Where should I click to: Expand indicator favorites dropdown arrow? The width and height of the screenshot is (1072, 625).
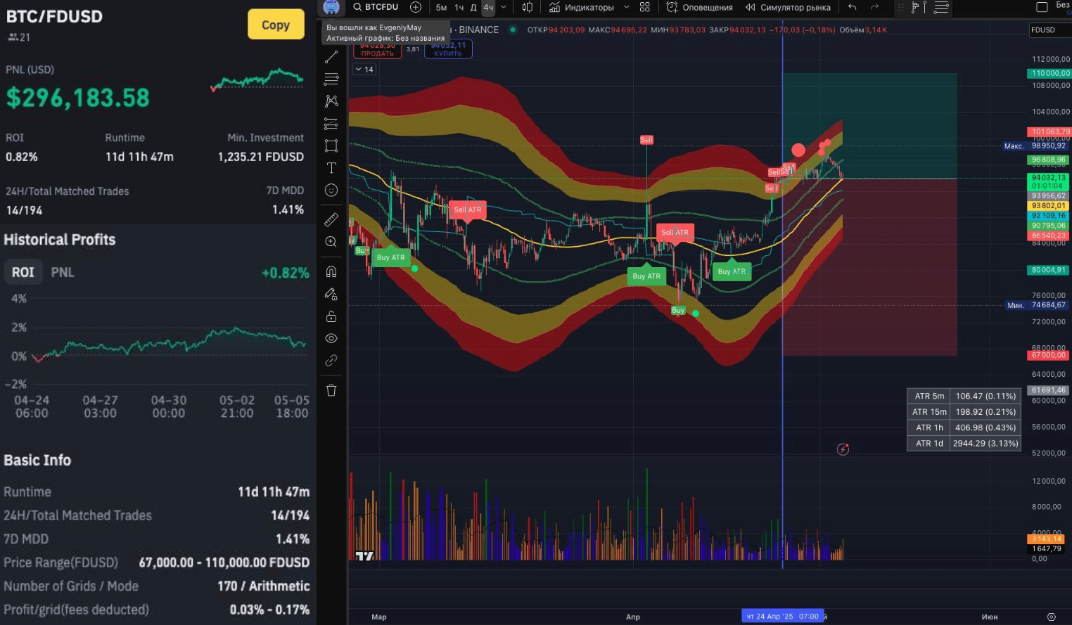[626, 7]
